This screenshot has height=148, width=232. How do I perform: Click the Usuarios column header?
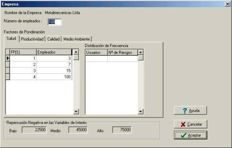(x=96, y=52)
